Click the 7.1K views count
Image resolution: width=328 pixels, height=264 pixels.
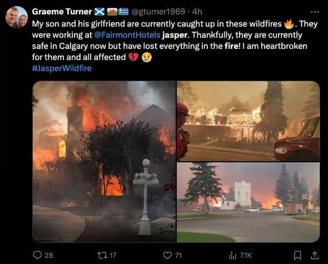pyautogui.click(x=246, y=255)
